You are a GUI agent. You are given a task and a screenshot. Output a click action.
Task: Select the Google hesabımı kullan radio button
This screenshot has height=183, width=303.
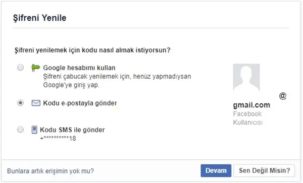20,68
